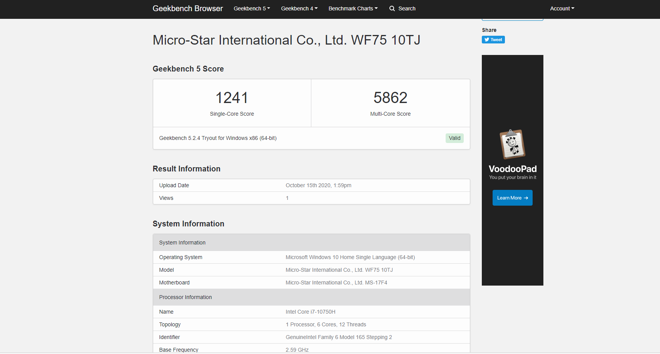Click the Identifier row label
This screenshot has height=354, width=660.
click(x=169, y=337)
